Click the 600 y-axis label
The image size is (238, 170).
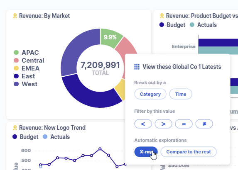(x=26, y=151)
